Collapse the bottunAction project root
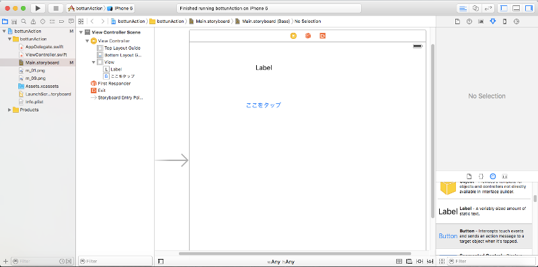538x267 pixels. coord(4,31)
